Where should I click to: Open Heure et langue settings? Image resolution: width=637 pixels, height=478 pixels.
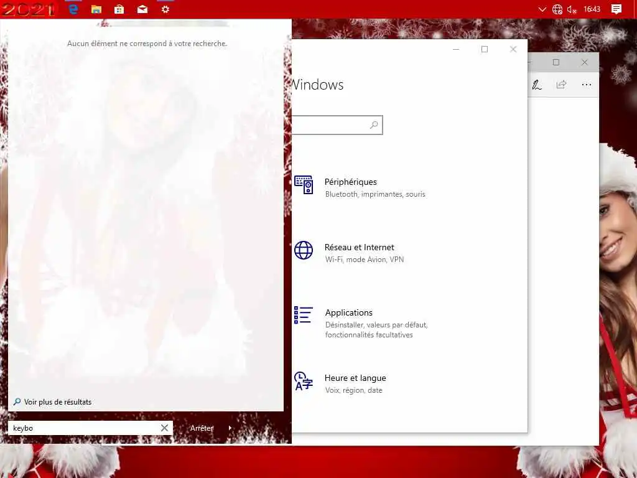pos(355,378)
